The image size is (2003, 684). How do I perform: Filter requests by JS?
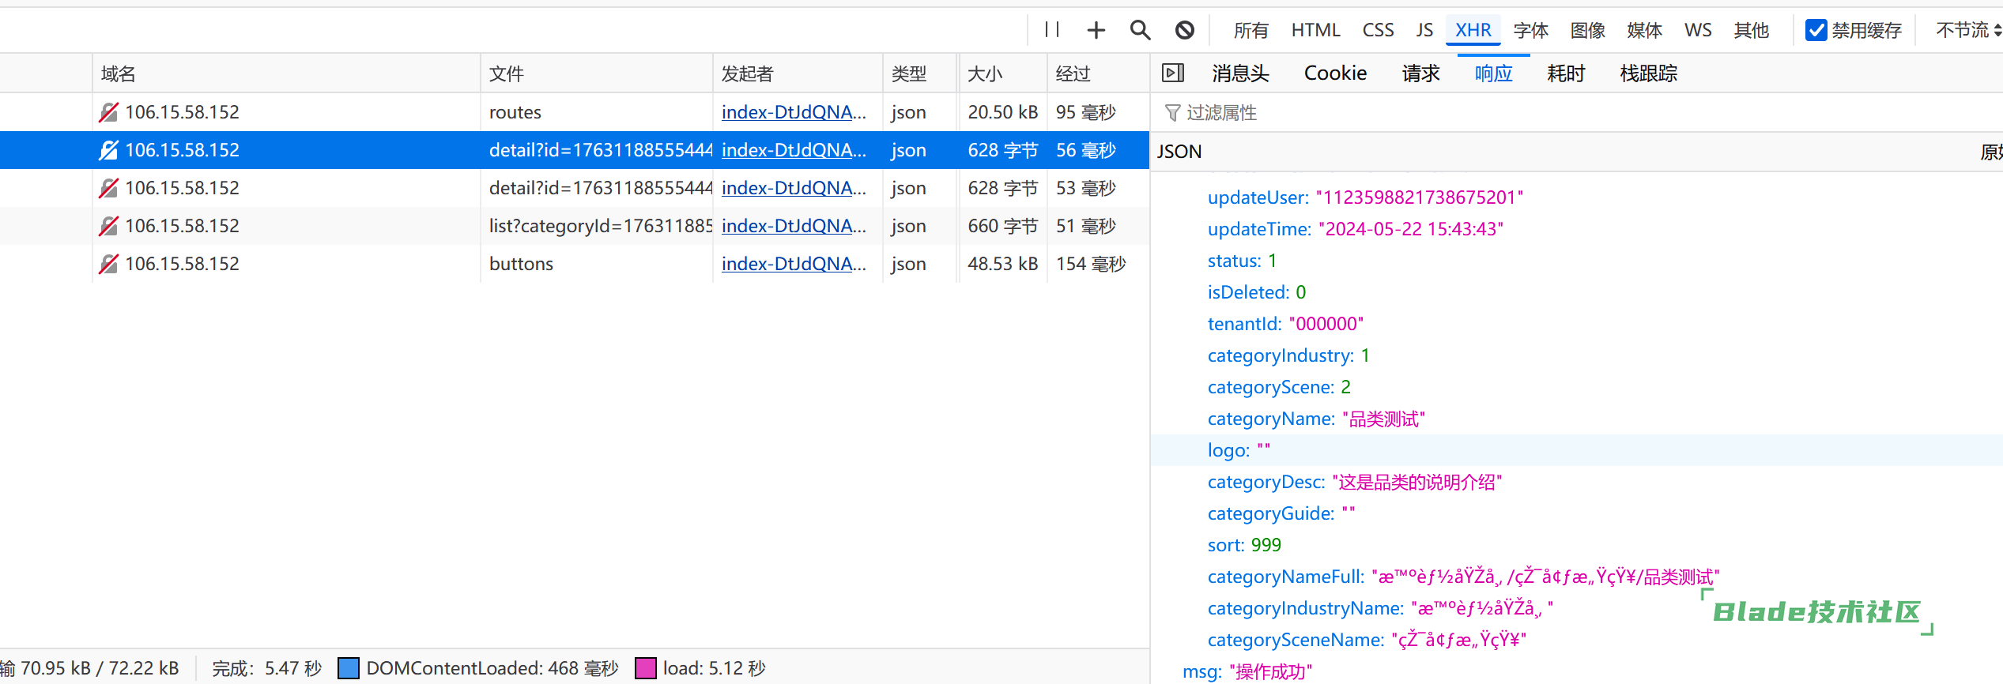coord(1424,30)
